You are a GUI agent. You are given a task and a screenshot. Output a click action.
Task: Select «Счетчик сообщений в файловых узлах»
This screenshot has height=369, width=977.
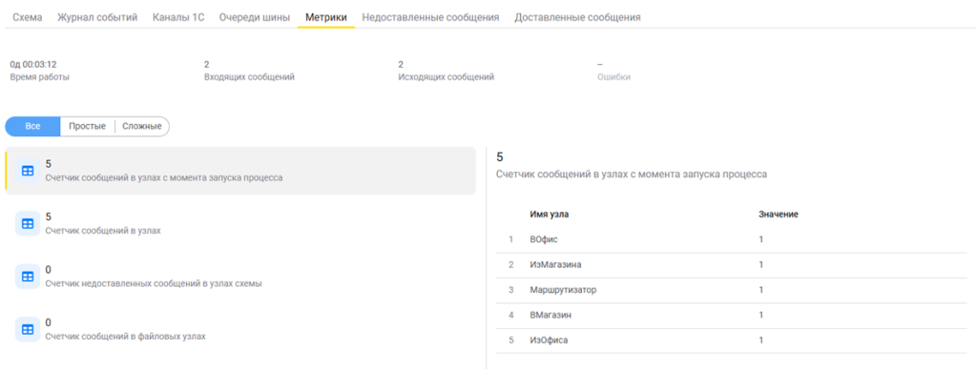pos(240,330)
